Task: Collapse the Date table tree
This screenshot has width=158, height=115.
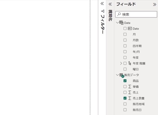Action: pyautogui.click(x=117, y=23)
